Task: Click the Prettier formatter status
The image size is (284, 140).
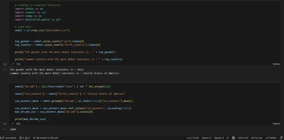Action: coord(271,138)
